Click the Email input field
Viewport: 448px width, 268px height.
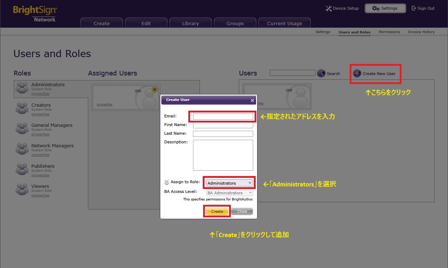[x=223, y=116]
